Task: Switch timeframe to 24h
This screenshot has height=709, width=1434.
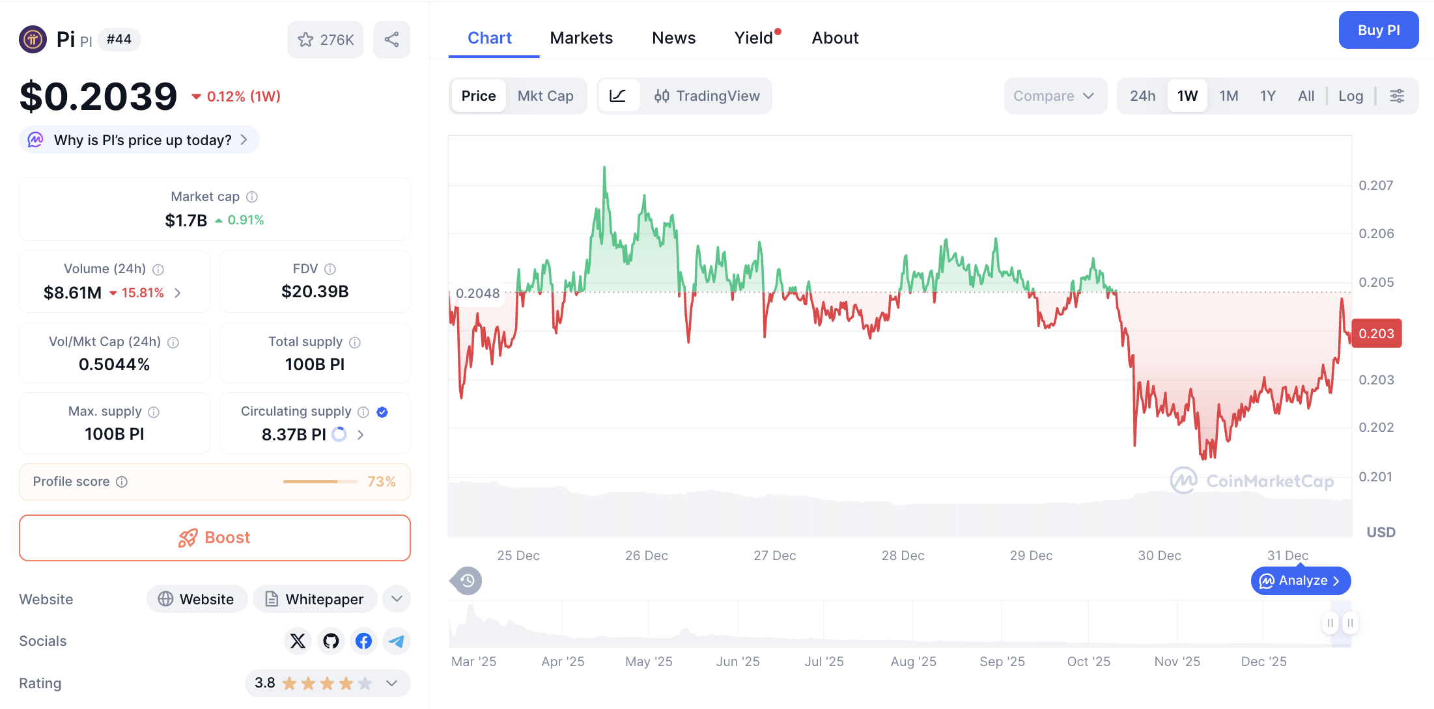Action: point(1142,96)
